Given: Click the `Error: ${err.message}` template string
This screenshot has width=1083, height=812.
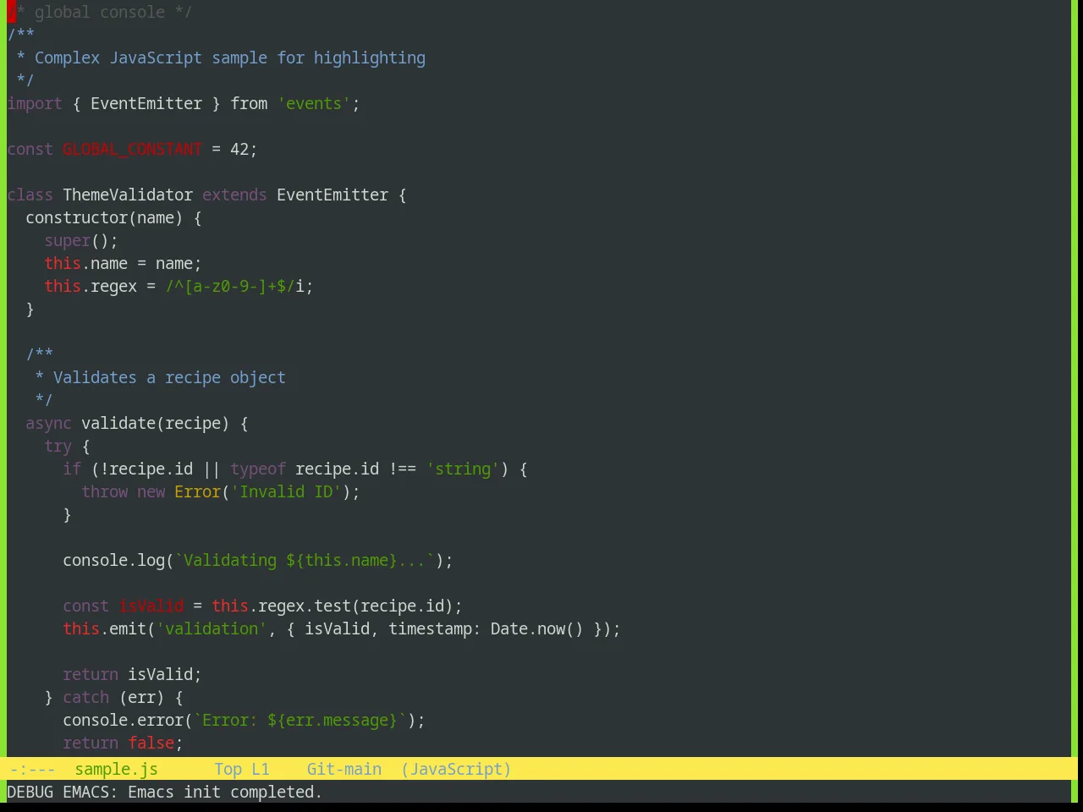Looking at the screenshot, I should [300, 720].
